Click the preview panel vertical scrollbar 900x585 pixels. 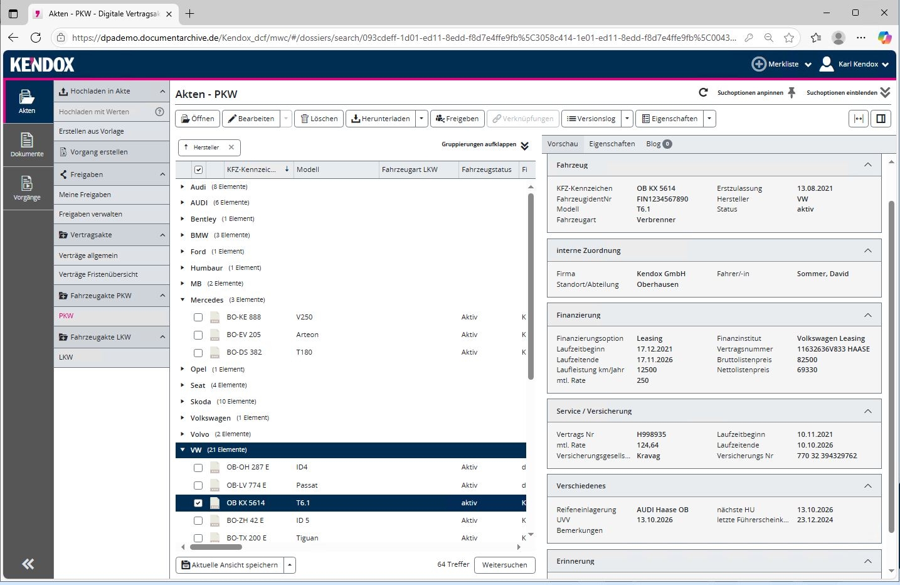[891, 367]
